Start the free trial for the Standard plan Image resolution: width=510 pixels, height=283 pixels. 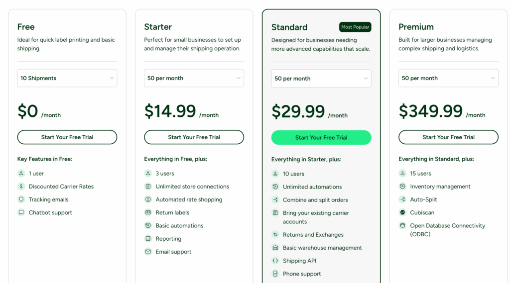click(x=321, y=138)
